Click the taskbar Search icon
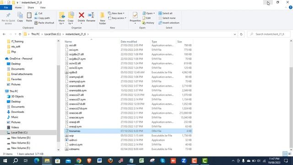This screenshot has width=293, height=165. click(16, 161)
